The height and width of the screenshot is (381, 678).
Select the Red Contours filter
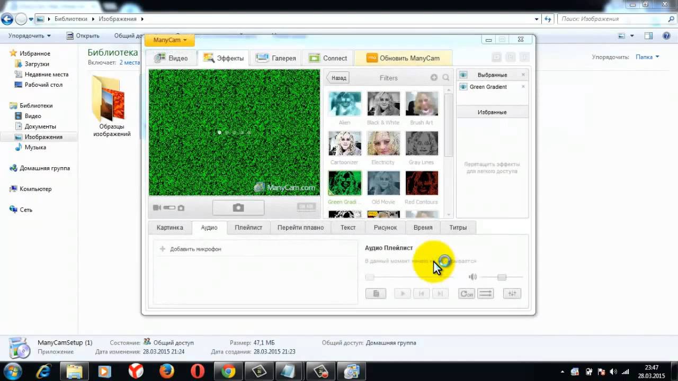tap(422, 183)
